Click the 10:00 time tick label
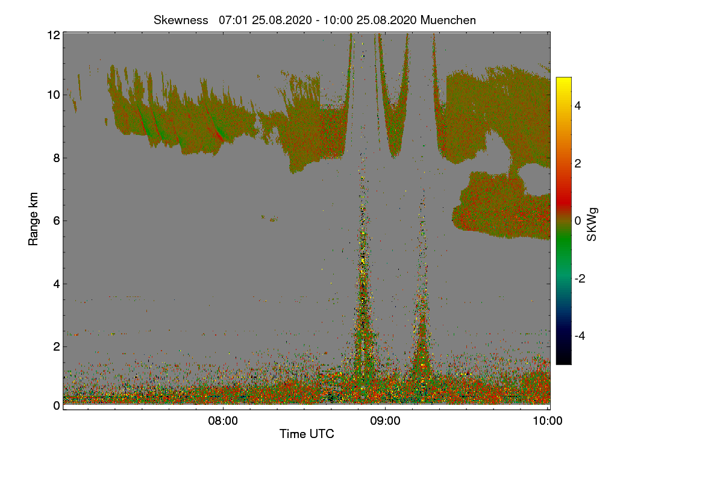The width and height of the screenshot is (723, 482). 548,421
